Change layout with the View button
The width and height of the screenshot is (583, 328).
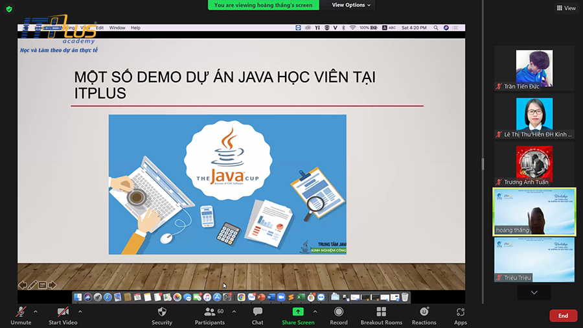[566, 8]
